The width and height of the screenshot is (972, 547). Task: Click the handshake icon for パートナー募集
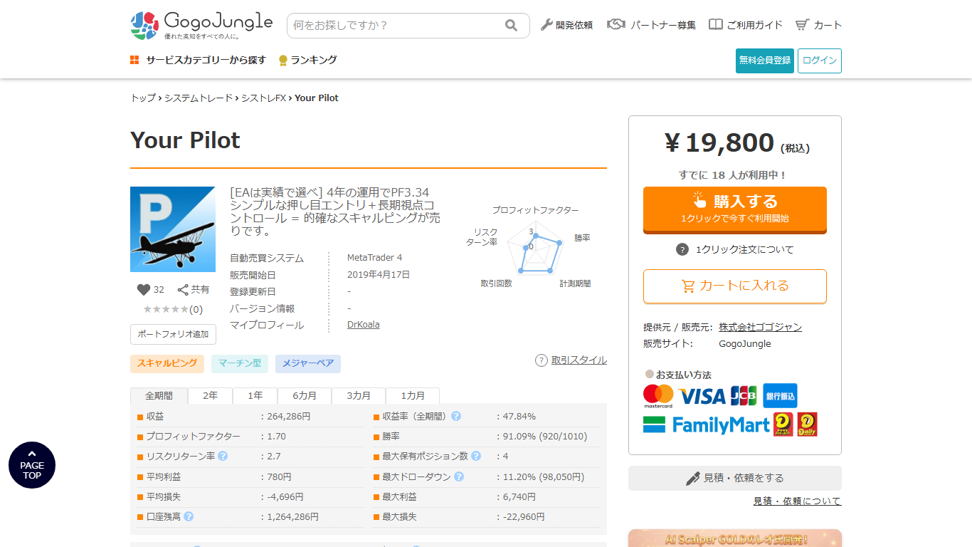pos(616,25)
